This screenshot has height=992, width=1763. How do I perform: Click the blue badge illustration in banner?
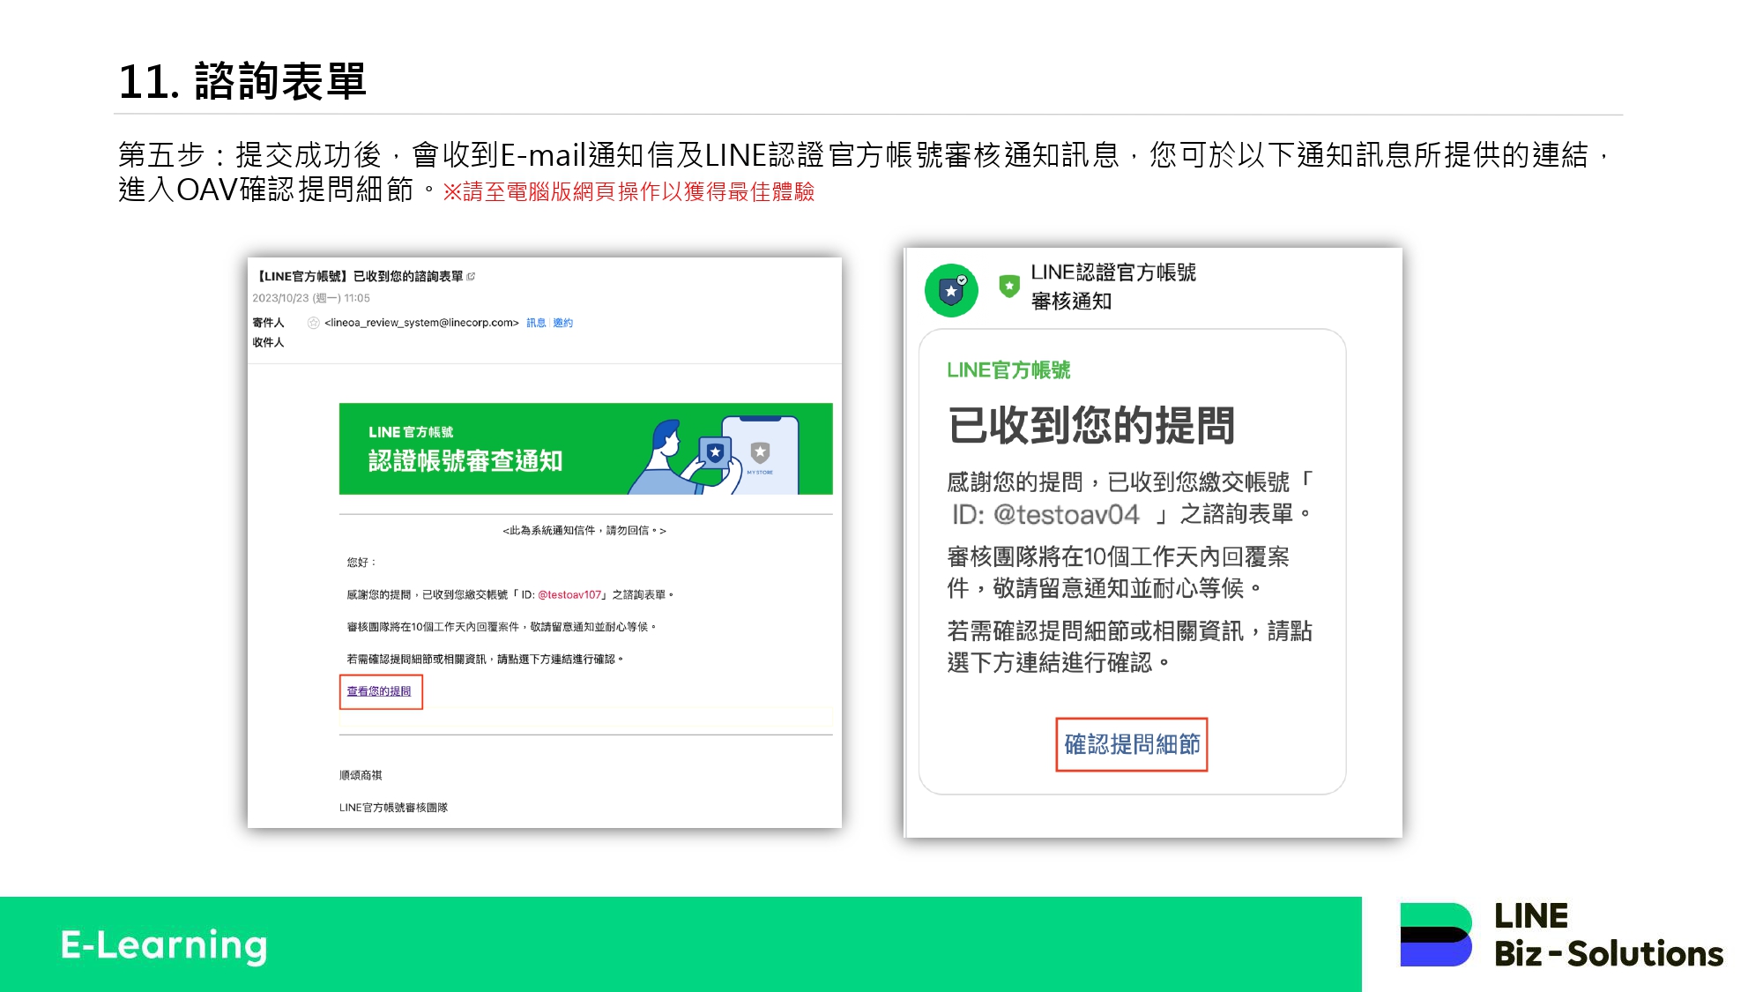[x=715, y=452]
